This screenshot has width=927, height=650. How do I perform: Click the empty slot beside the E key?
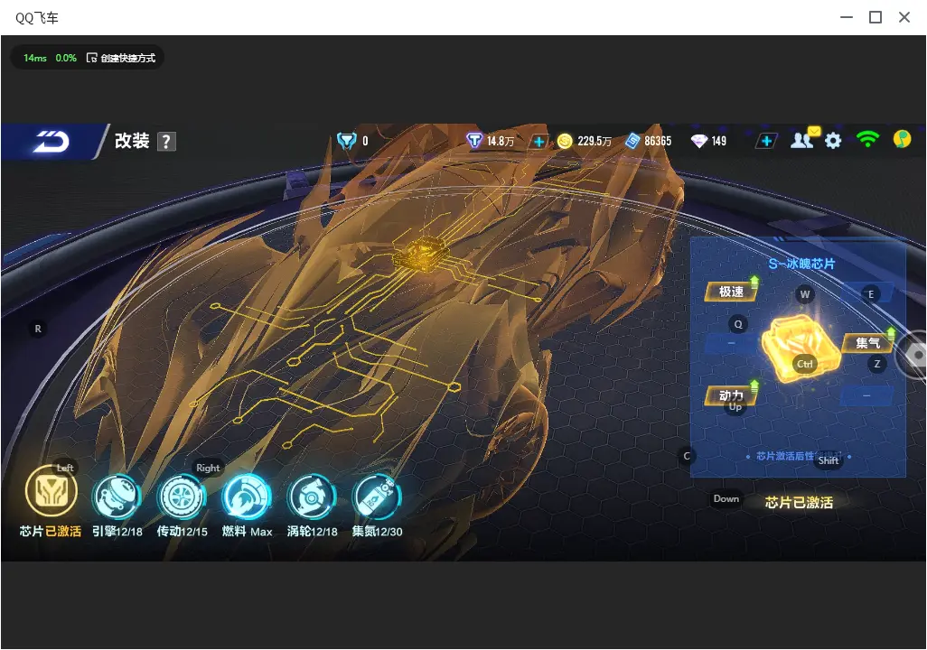tap(867, 293)
